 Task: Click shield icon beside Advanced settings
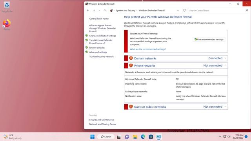point(87,52)
